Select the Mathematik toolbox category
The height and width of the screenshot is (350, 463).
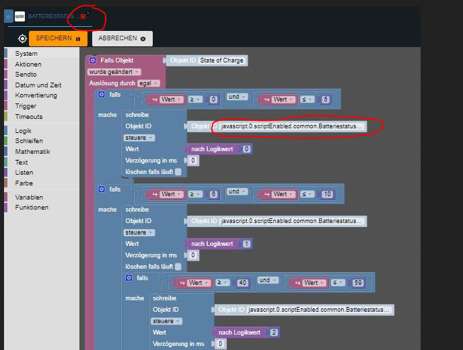click(x=32, y=152)
